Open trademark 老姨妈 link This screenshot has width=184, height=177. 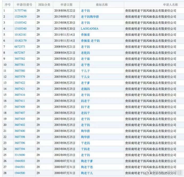(x=85, y=89)
